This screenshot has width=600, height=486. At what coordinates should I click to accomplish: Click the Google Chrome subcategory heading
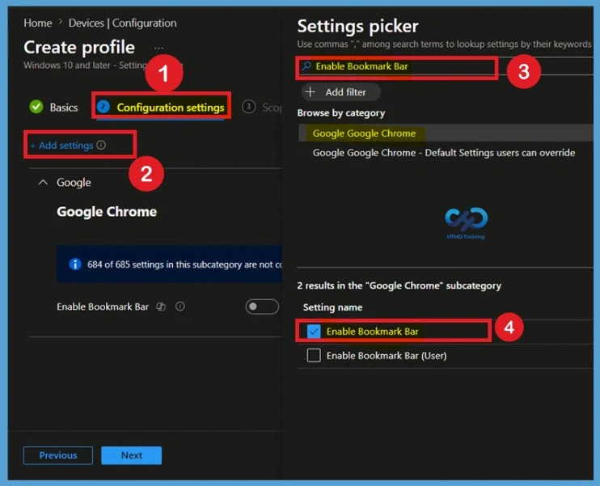pyautogui.click(x=107, y=212)
